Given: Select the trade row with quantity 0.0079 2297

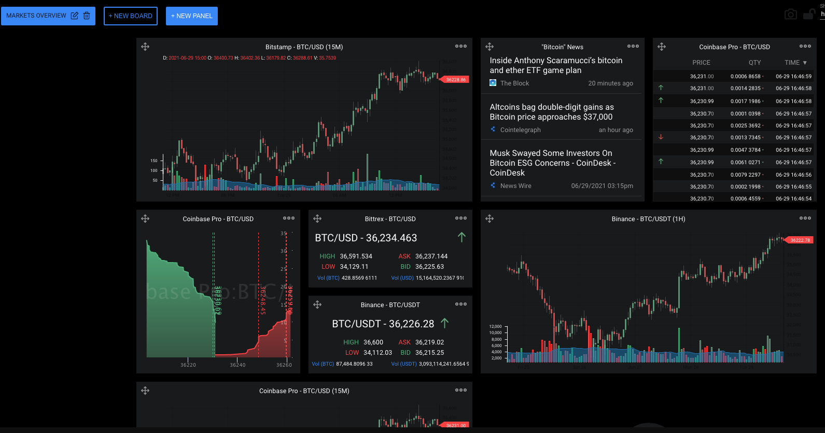Looking at the screenshot, I should point(733,175).
